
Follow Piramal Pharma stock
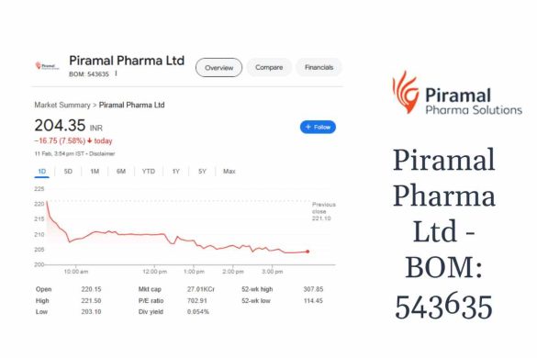[x=318, y=127]
